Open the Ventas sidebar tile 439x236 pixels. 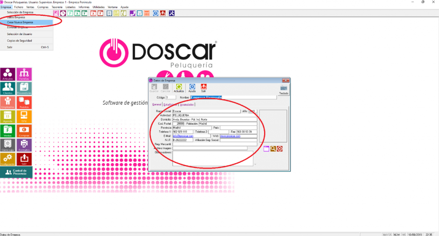pyautogui.click(x=8, y=131)
